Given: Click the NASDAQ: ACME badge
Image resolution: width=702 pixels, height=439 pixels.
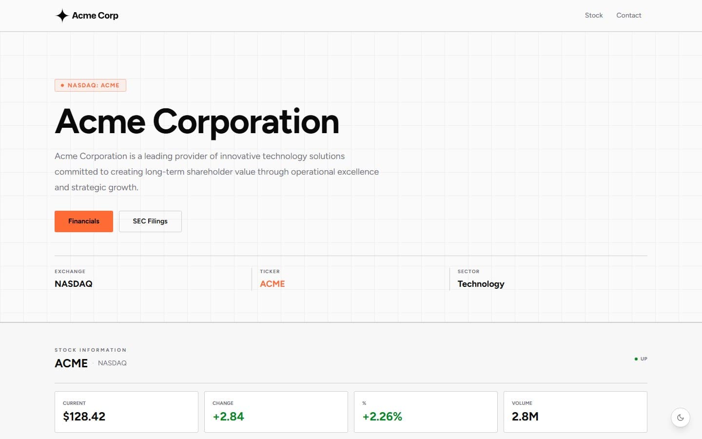Looking at the screenshot, I should click(90, 85).
